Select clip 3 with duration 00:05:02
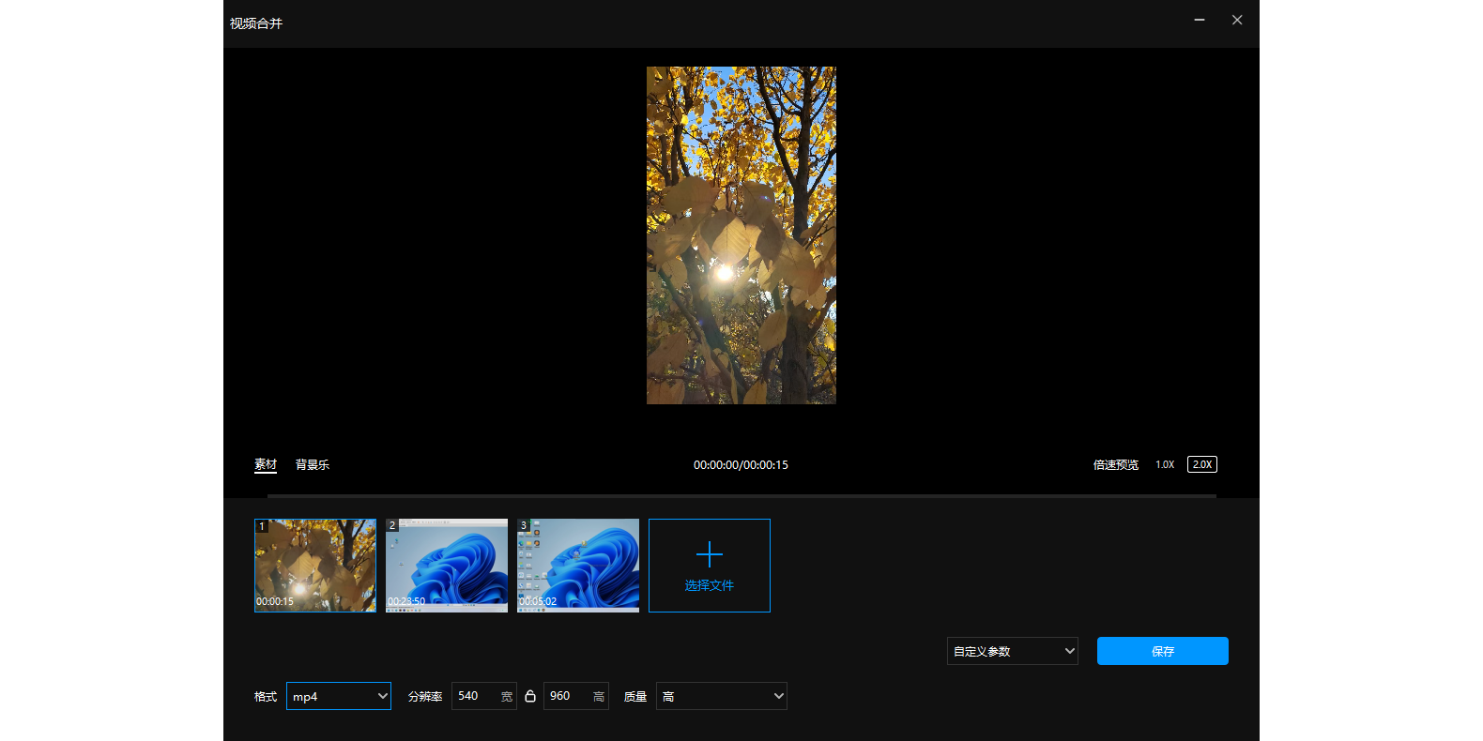Viewport: 1483px width, 741px height. [578, 565]
